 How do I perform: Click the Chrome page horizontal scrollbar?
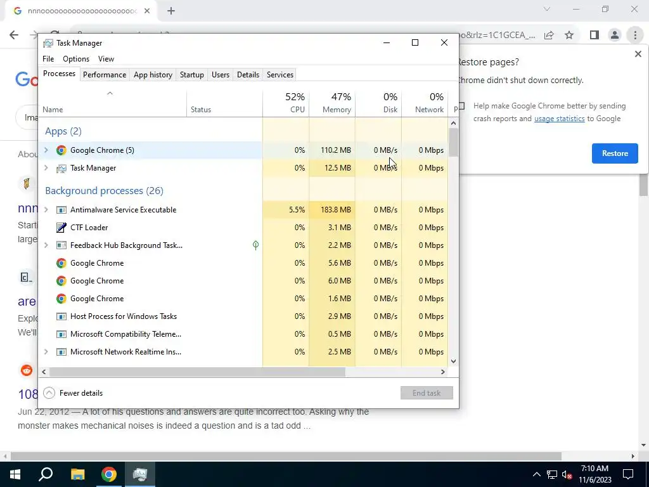pyautogui.click(x=286, y=456)
